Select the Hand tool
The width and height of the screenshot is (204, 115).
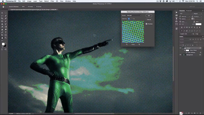coord(2,38)
